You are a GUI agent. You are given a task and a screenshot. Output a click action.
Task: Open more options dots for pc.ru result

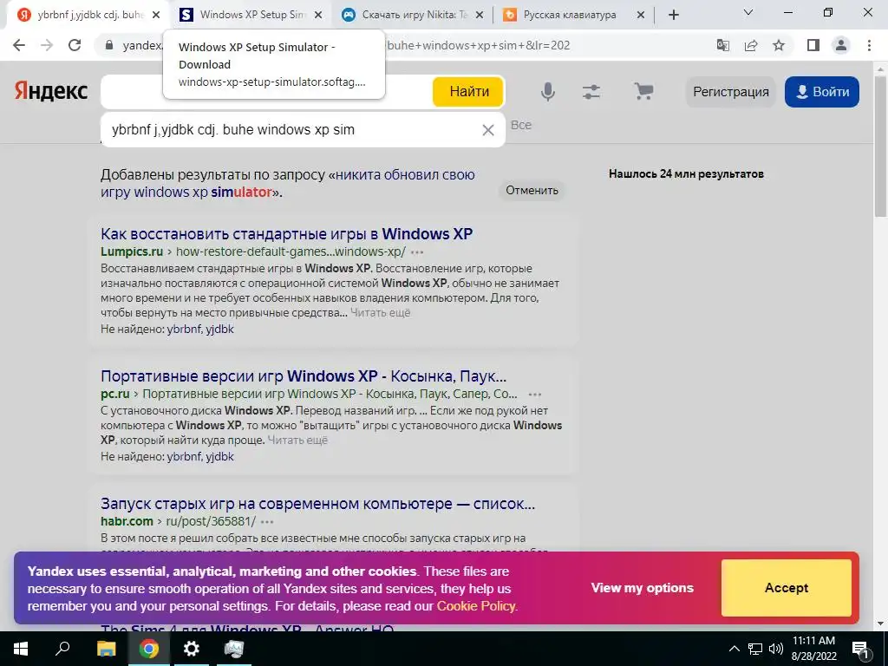pos(534,395)
